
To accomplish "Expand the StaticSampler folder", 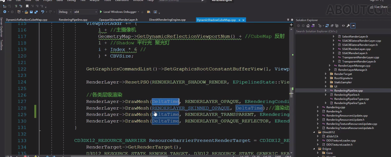I will [326, 82].
